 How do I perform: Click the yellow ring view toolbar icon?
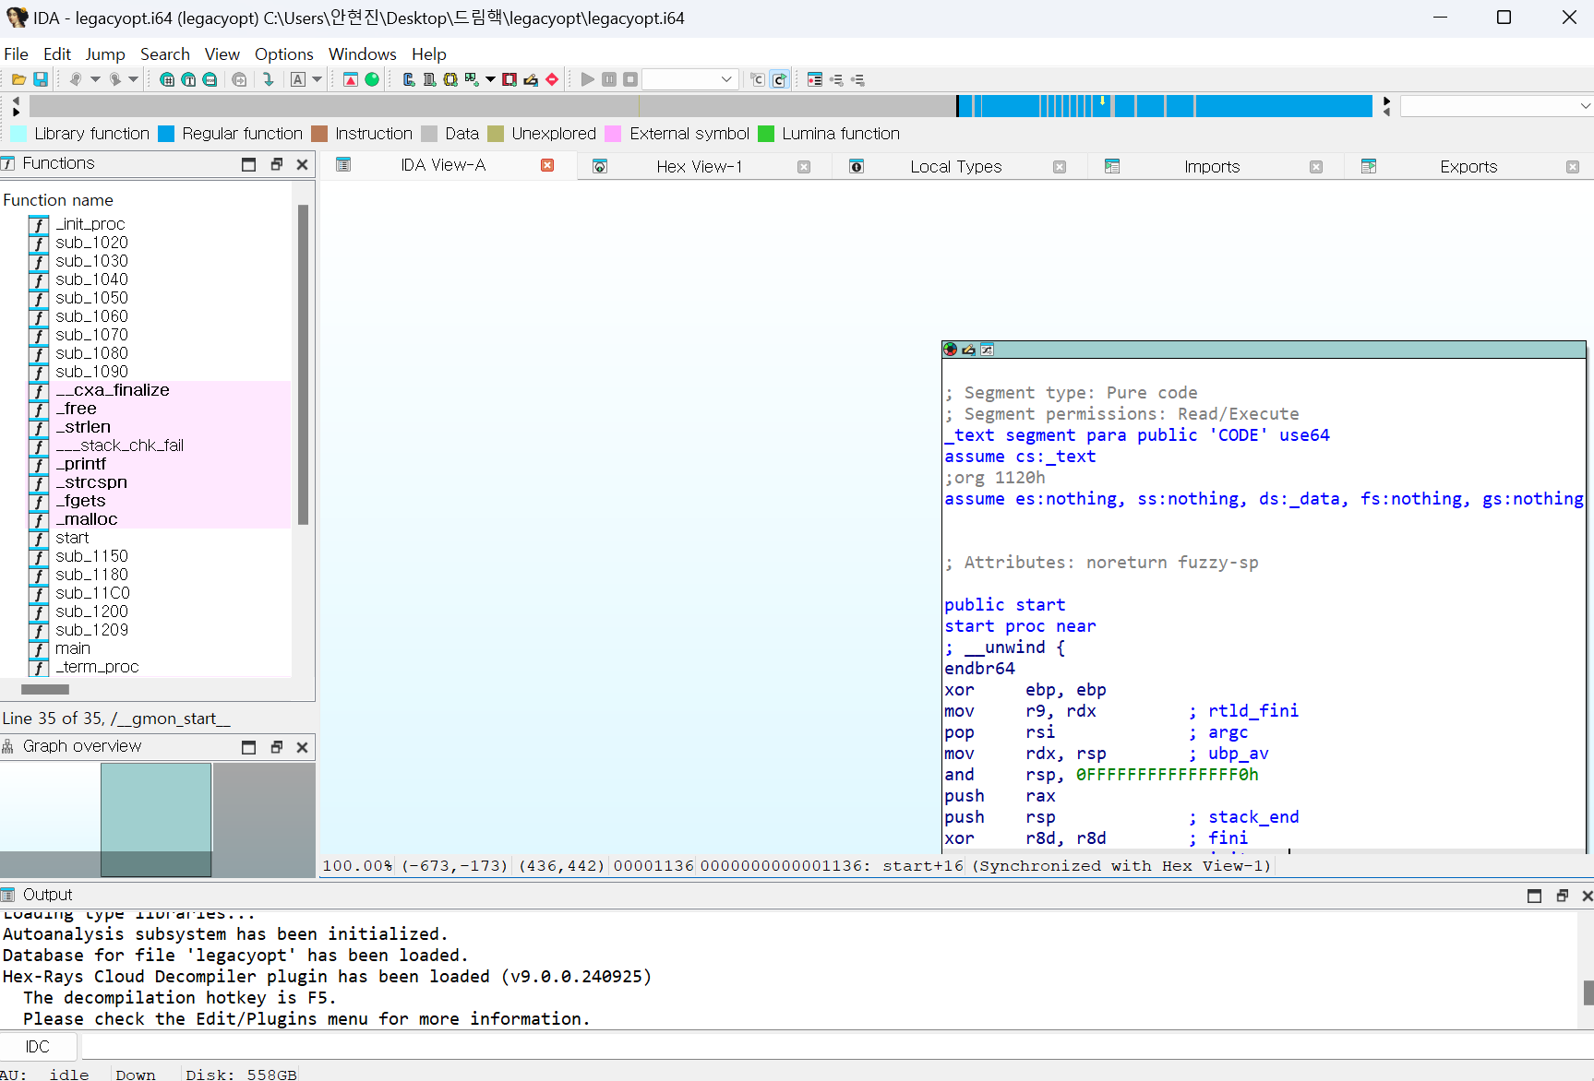tap(450, 79)
